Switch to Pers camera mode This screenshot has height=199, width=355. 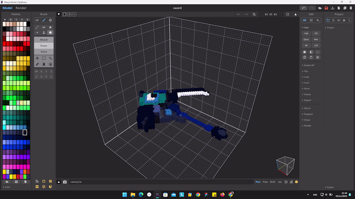click(258, 182)
